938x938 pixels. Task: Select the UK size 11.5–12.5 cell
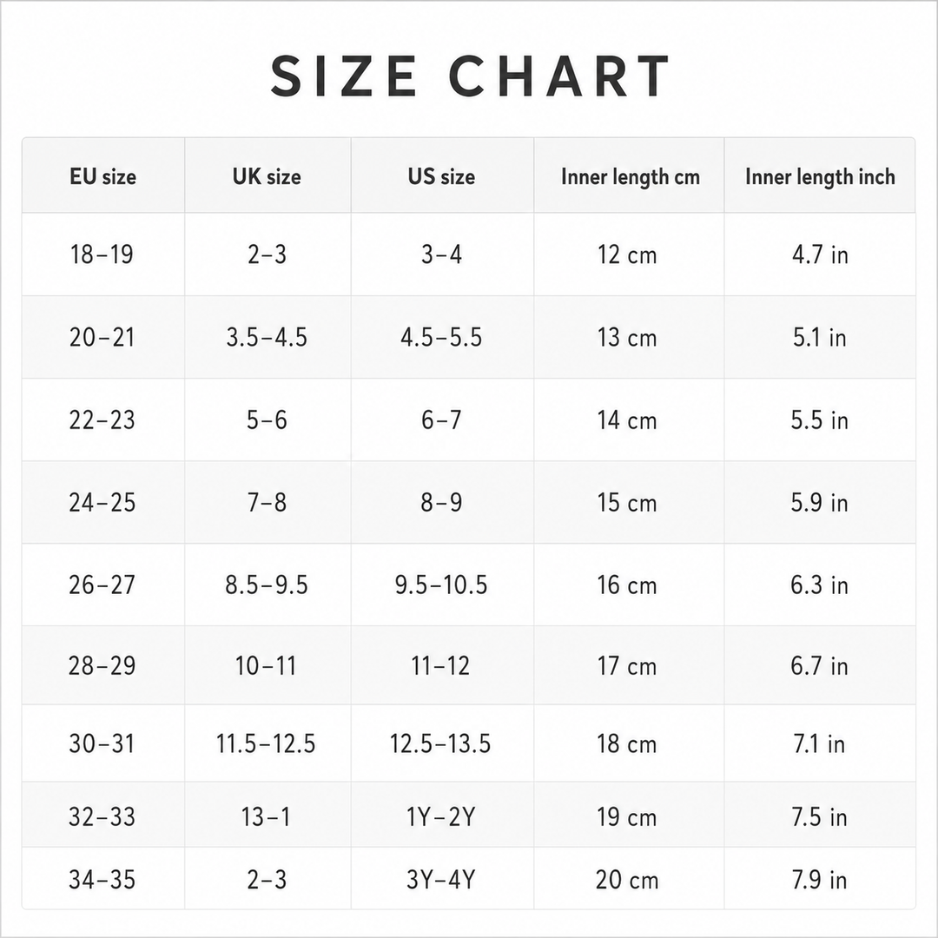266,743
